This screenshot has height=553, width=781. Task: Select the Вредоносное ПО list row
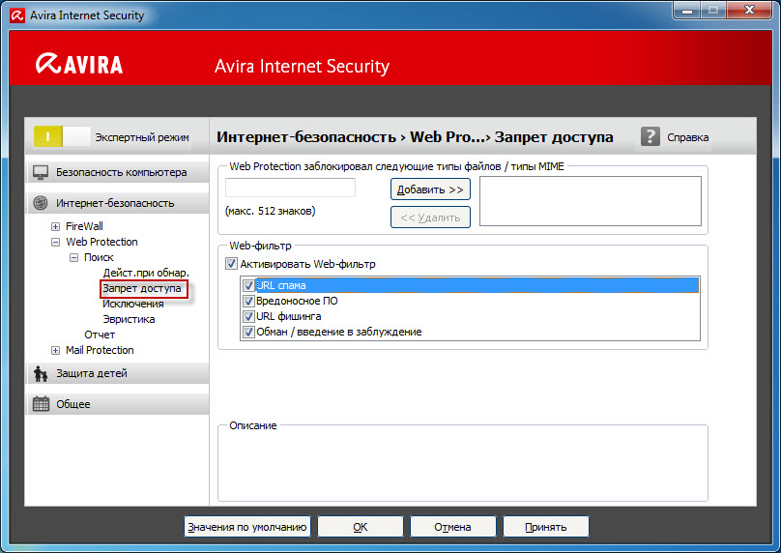click(470, 301)
